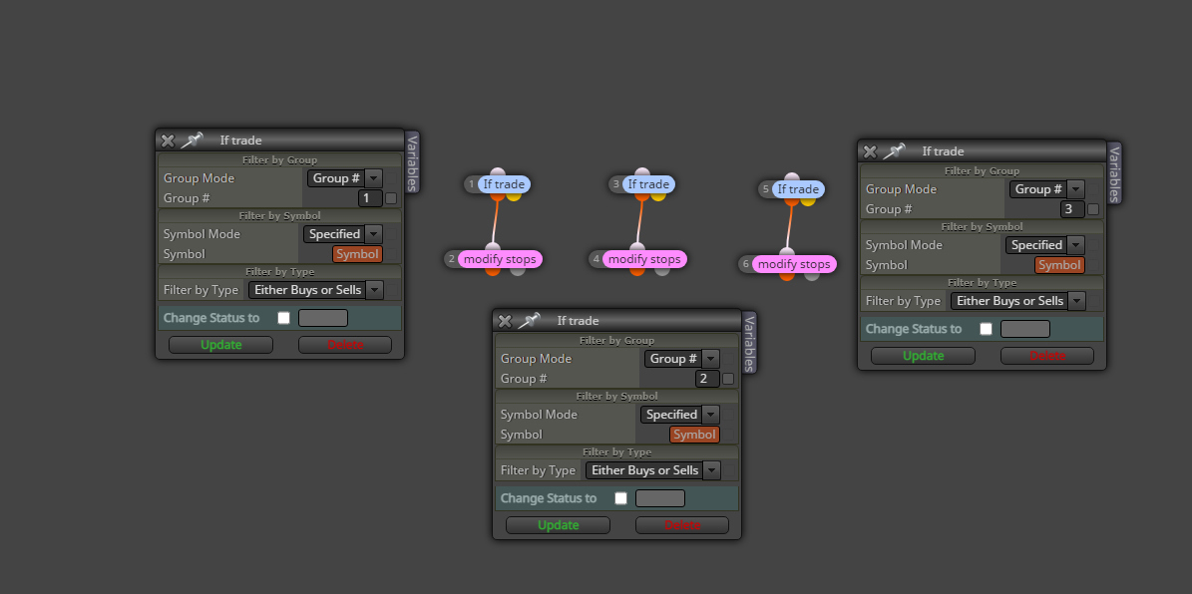Screen dimensions: 1192x594
Task: Click Update in the Group 2 If trade panel
Action: pos(558,525)
